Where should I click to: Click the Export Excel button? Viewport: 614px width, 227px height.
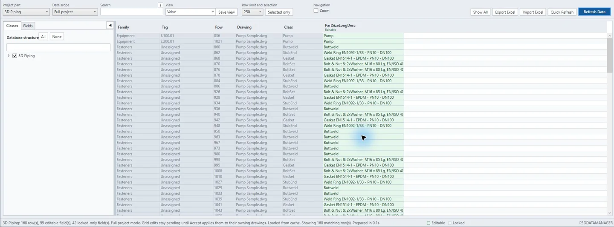click(x=505, y=12)
